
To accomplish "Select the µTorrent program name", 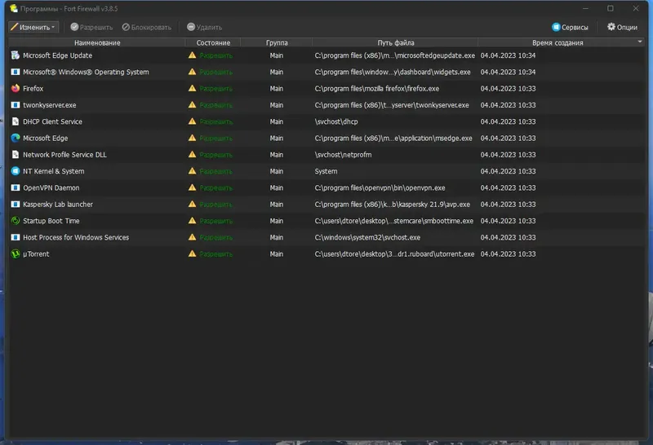I will 36,253.
